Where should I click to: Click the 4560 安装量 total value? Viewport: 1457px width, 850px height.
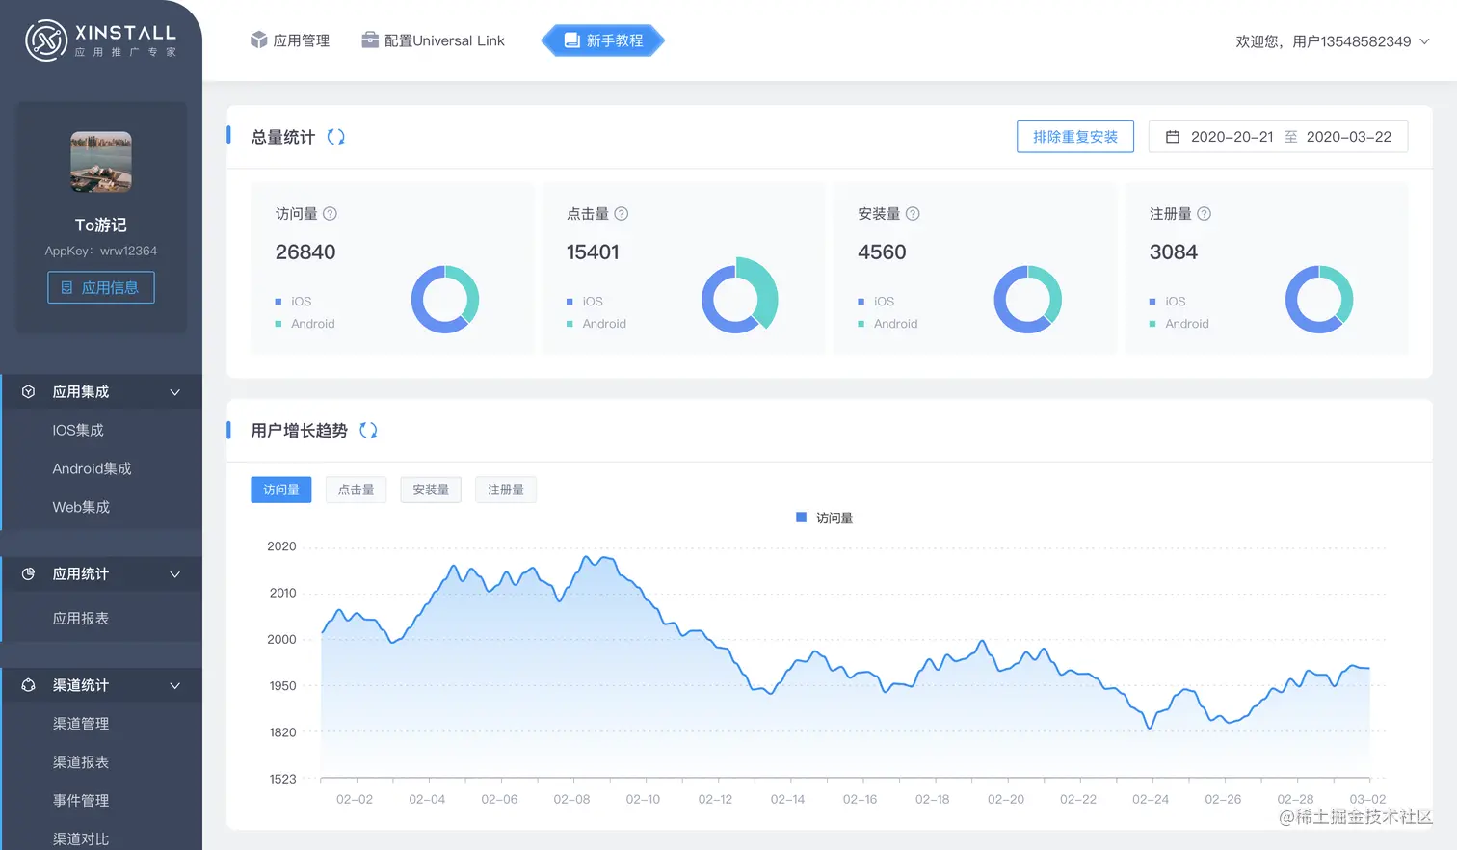click(x=882, y=252)
